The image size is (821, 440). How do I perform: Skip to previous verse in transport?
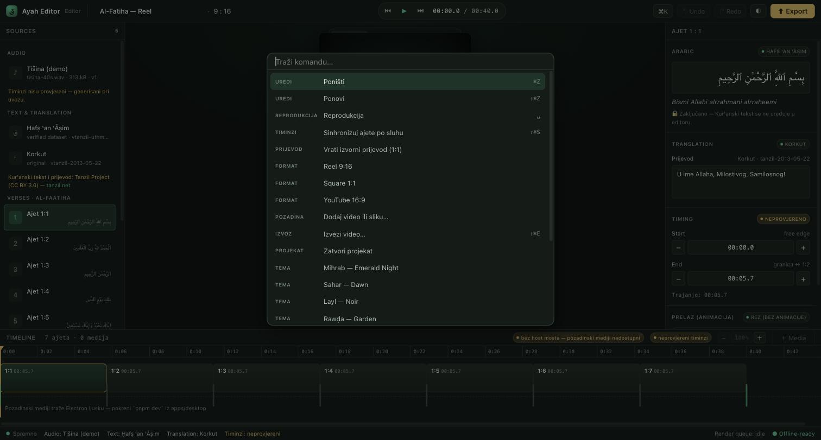pyautogui.click(x=388, y=11)
